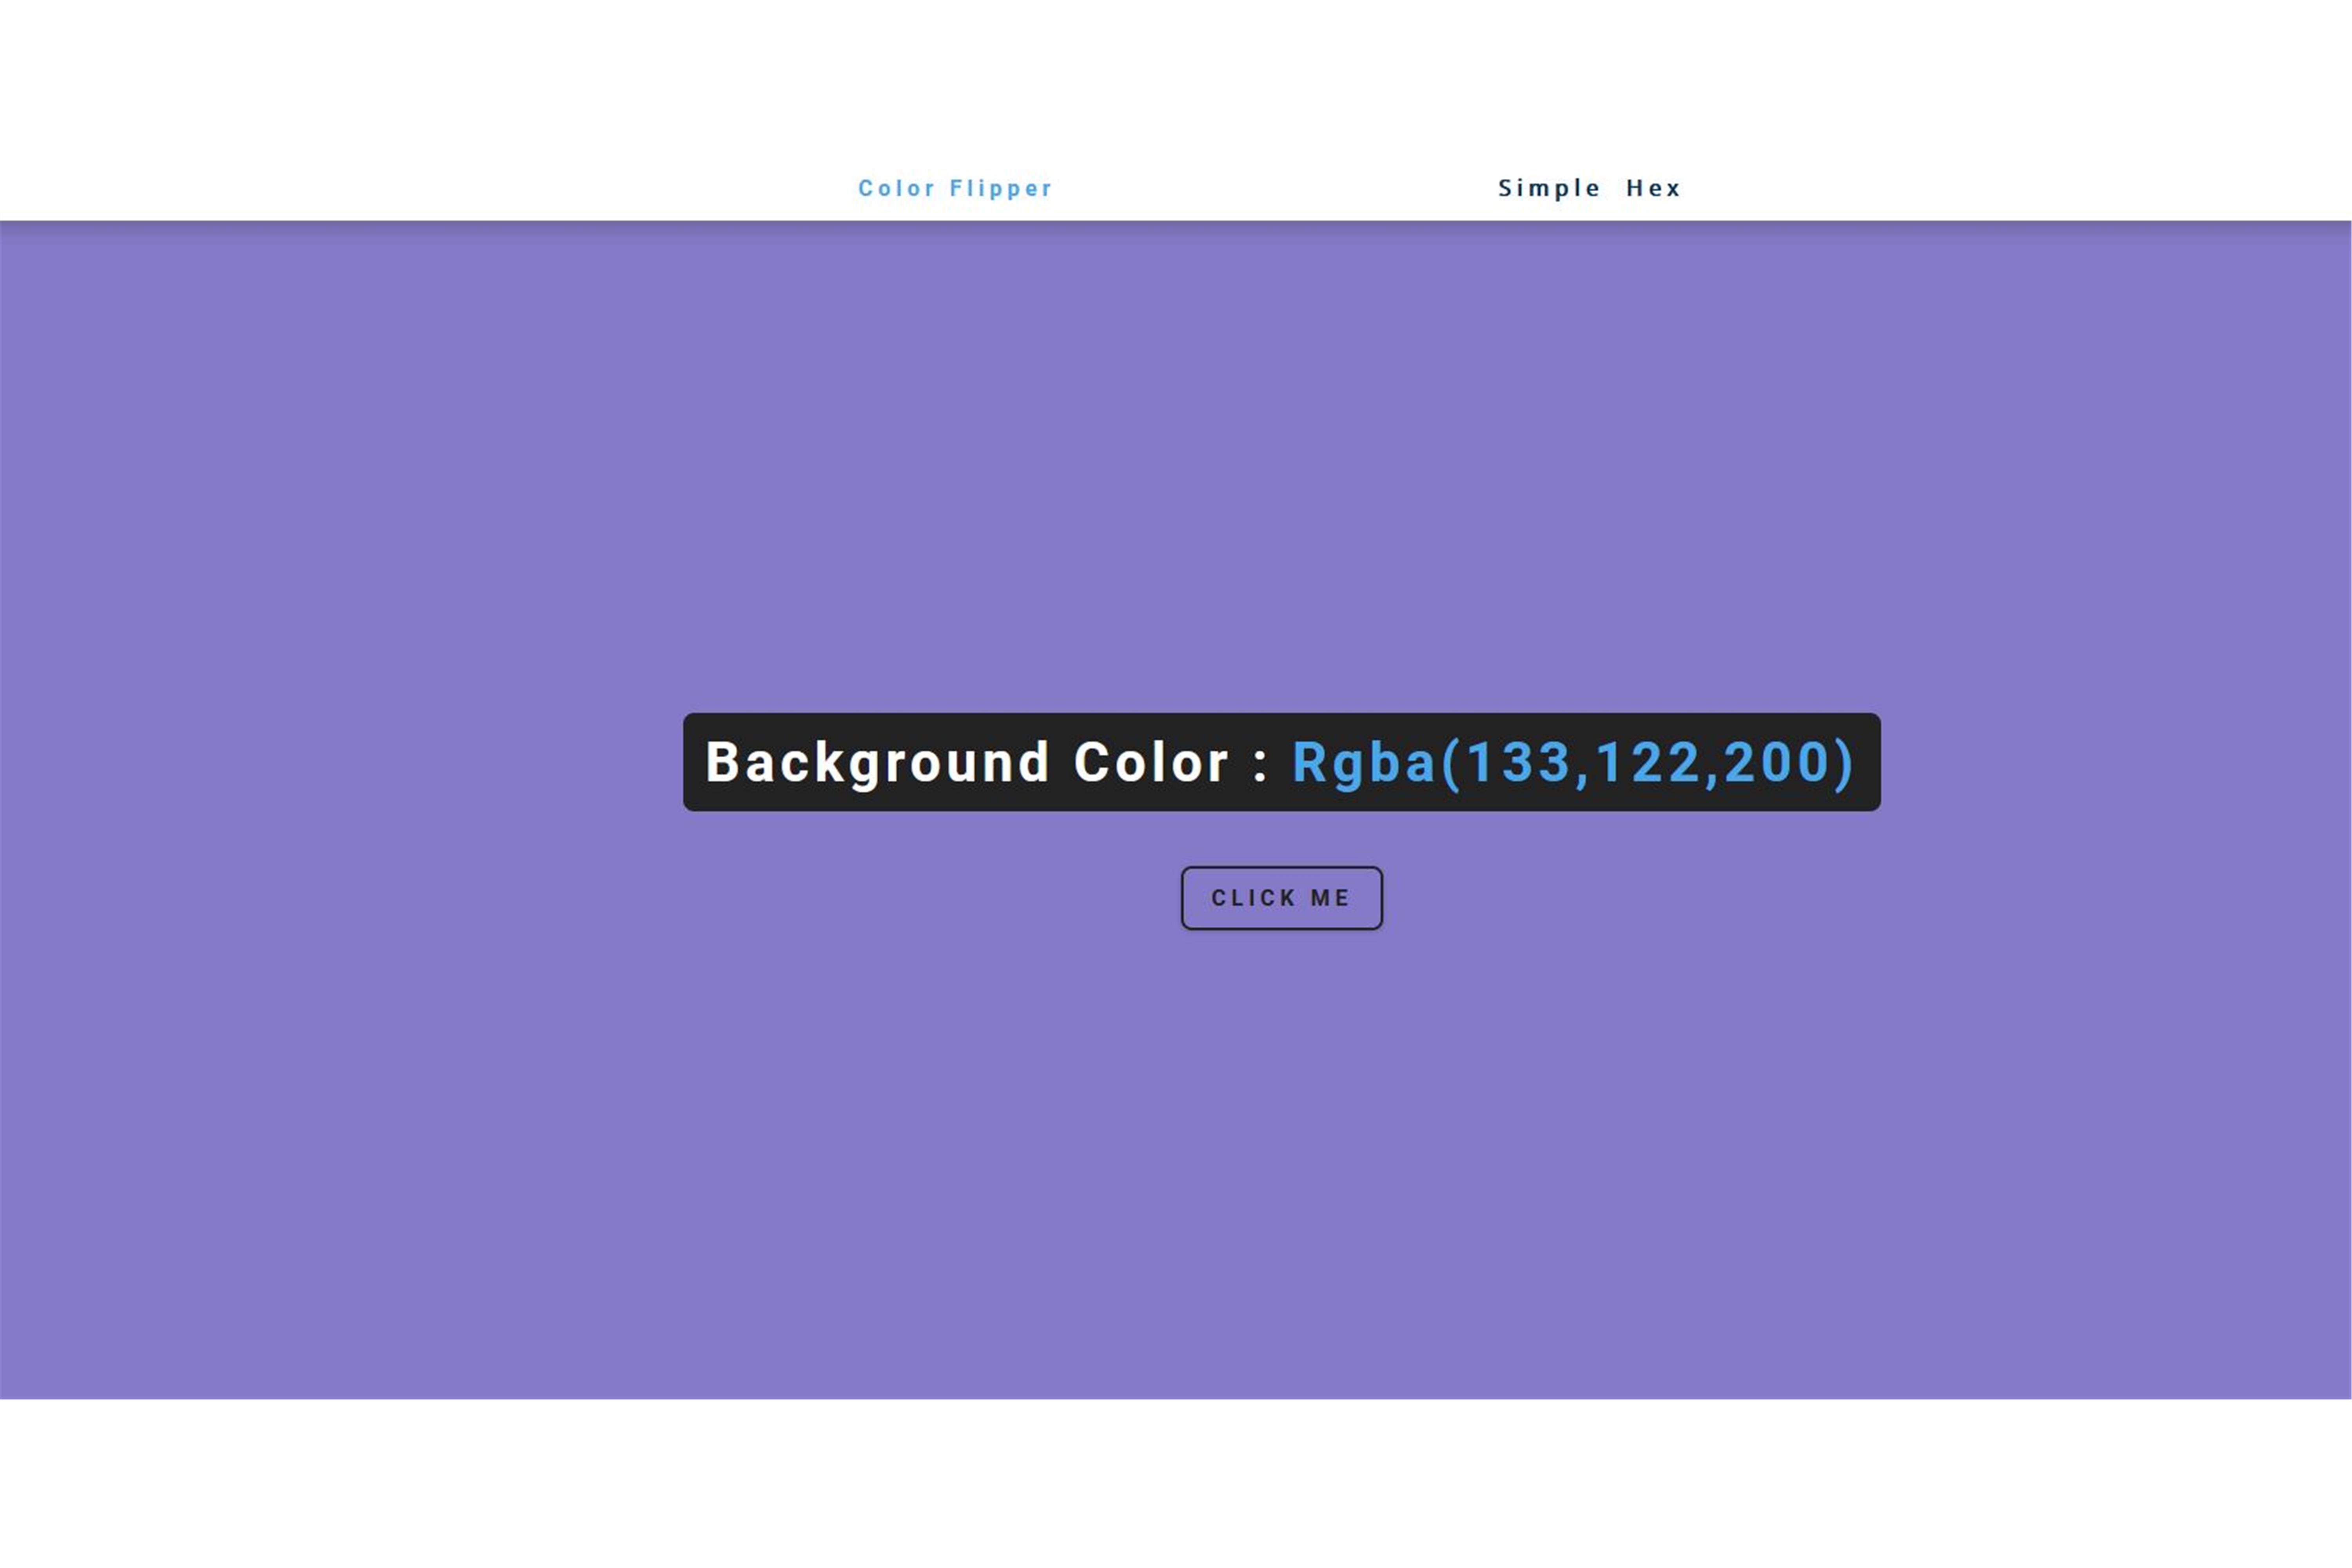Screen dimensions: 2352x1568
Task: Click the word "Background" in the heading
Action: [x=877, y=762]
